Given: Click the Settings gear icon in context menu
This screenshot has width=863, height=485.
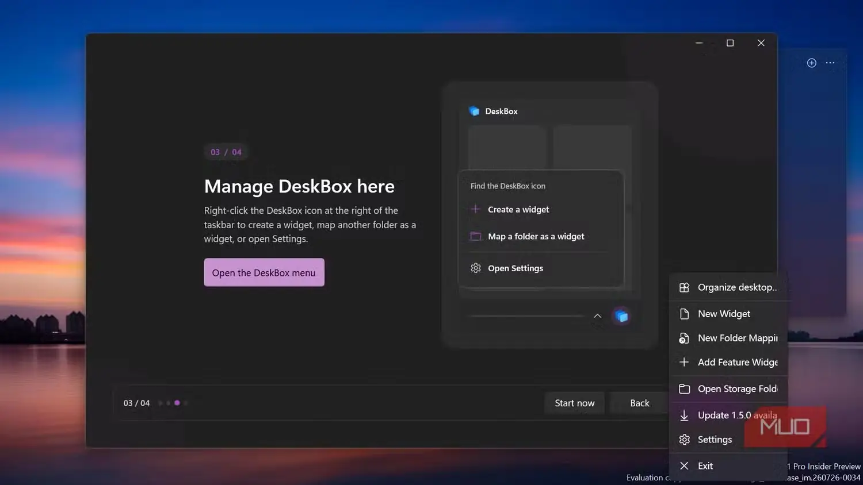Looking at the screenshot, I should [x=684, y=440].
